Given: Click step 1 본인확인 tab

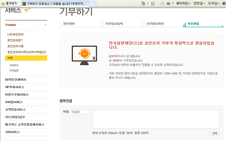Looking at the screenshot, I should 69,24.
